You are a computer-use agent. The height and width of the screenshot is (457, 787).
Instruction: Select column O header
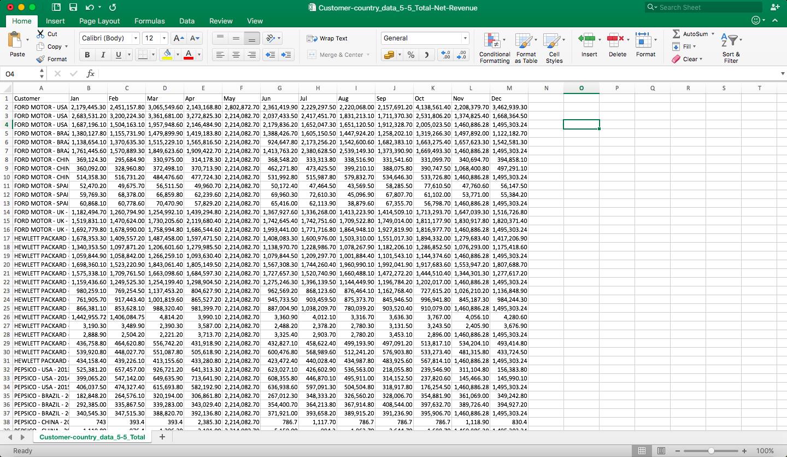pos(581,88)
